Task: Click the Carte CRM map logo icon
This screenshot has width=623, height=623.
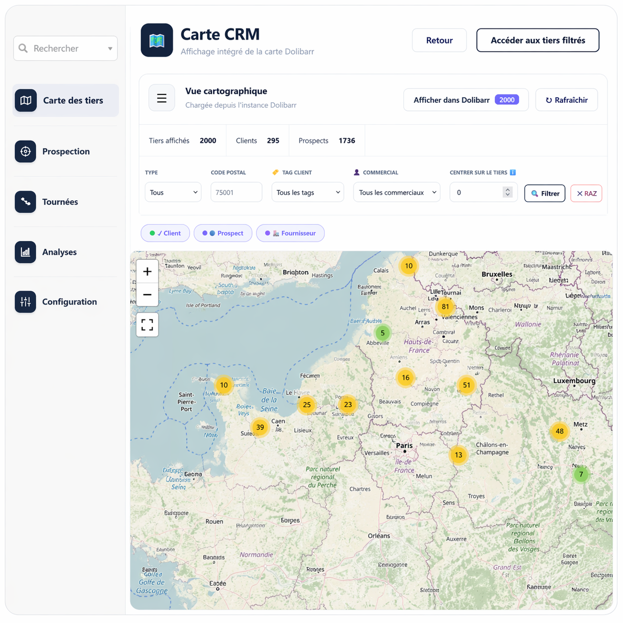Action: point(157,40)
